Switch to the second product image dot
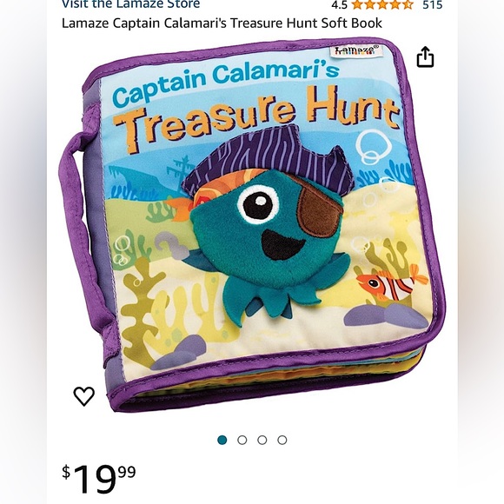 (242, 440)
